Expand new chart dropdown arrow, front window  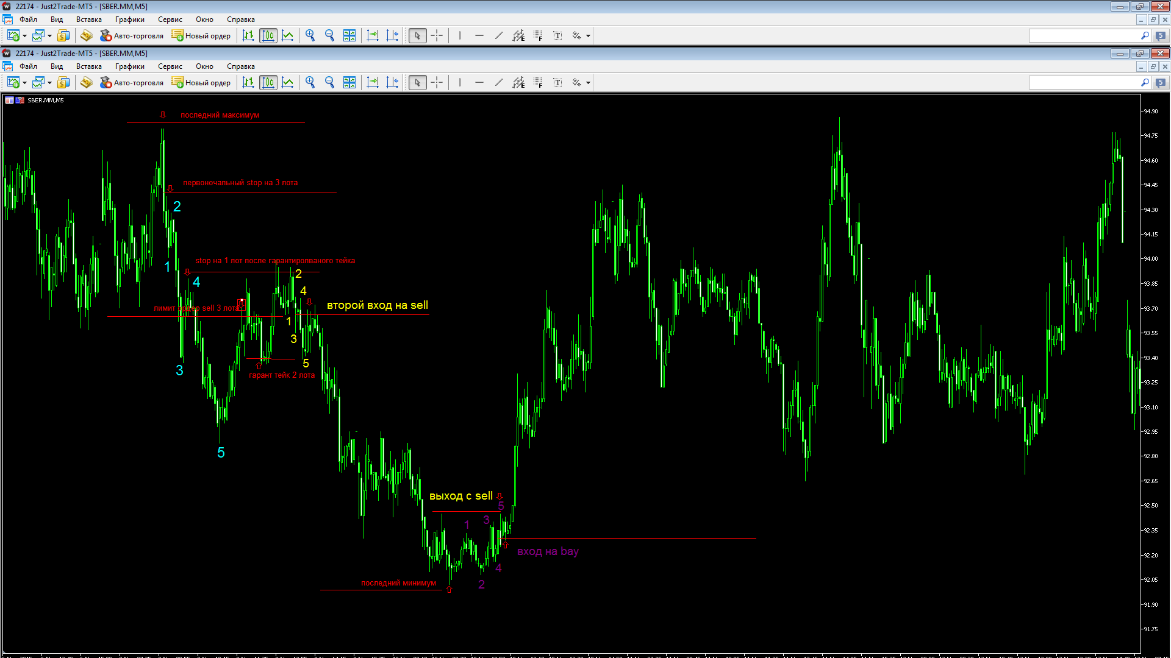point(25,83)
